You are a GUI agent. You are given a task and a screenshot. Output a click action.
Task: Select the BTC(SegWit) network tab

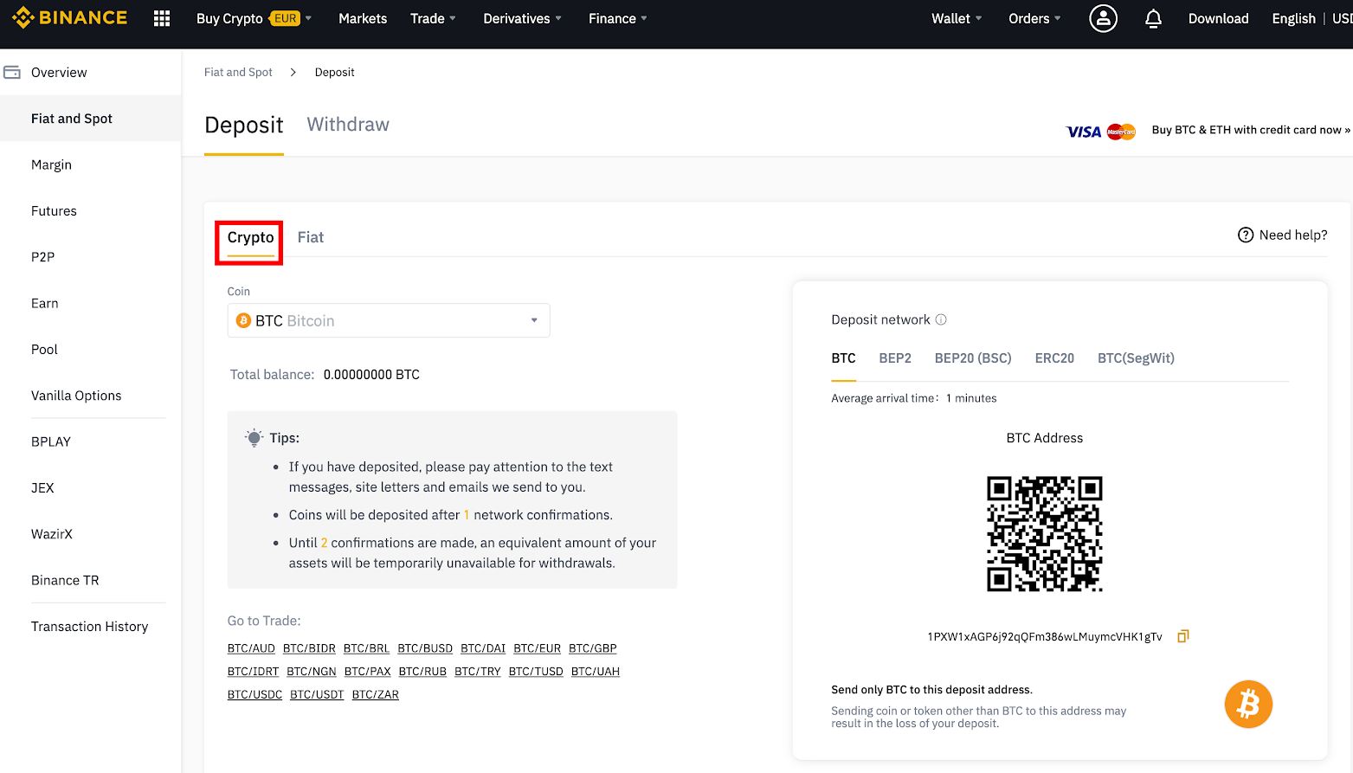(1136, 358)
